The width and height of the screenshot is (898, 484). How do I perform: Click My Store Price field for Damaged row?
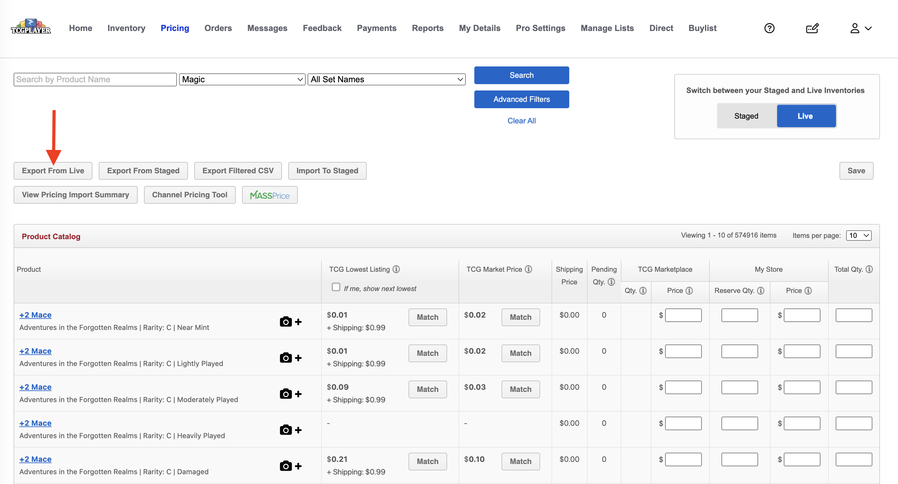click(x=802, y=460)
